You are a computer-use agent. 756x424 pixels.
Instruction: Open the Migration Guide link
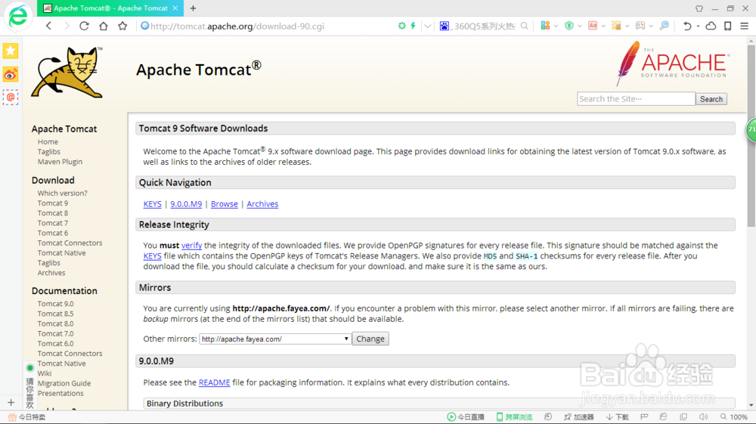point(64,383)
